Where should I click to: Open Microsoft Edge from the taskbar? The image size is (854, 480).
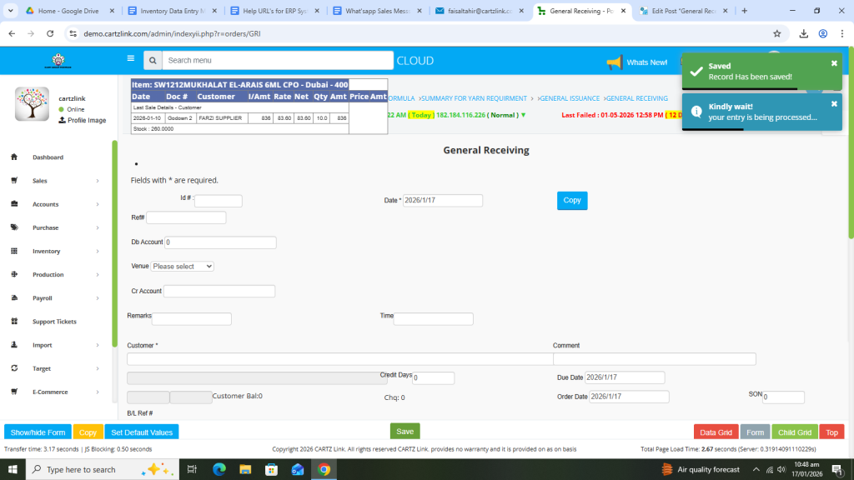tap(219, 469)
